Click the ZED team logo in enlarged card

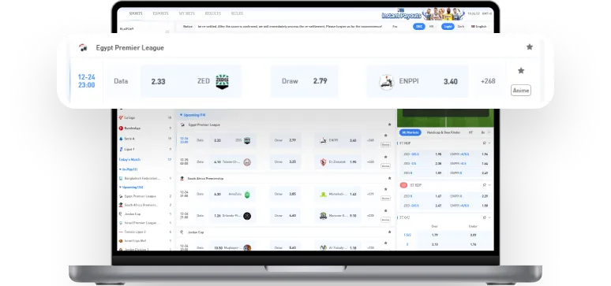[x=222, y=81]
